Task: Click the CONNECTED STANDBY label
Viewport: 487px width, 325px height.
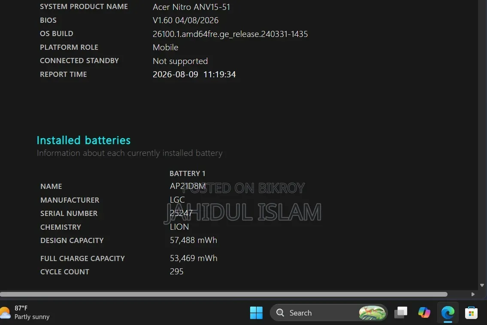Action: click(79, 61)
